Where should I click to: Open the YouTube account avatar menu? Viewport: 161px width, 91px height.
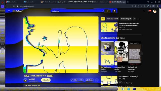pos(155,11)
